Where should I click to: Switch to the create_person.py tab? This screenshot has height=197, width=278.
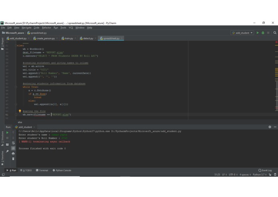click(x=45, y=38)
